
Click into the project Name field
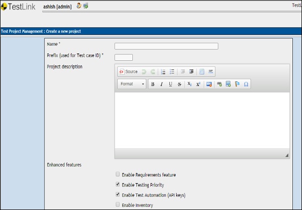click(x=166, y=46)
